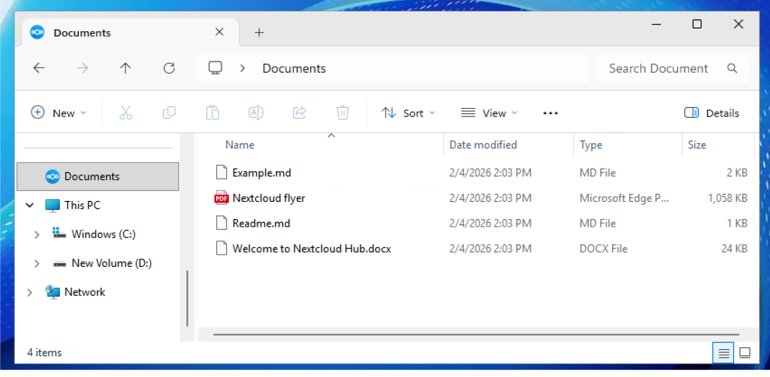
Task: Click the PC monitor icon in address bar
Action: pos(215,68)
